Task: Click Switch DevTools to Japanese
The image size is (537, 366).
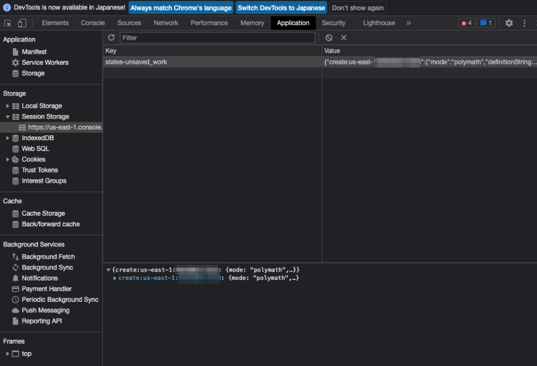Action: [281, 7]
